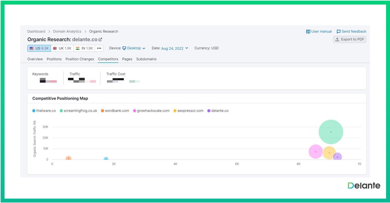
Task: Click the User manual book icon
Action: click(x=308, y=31)
